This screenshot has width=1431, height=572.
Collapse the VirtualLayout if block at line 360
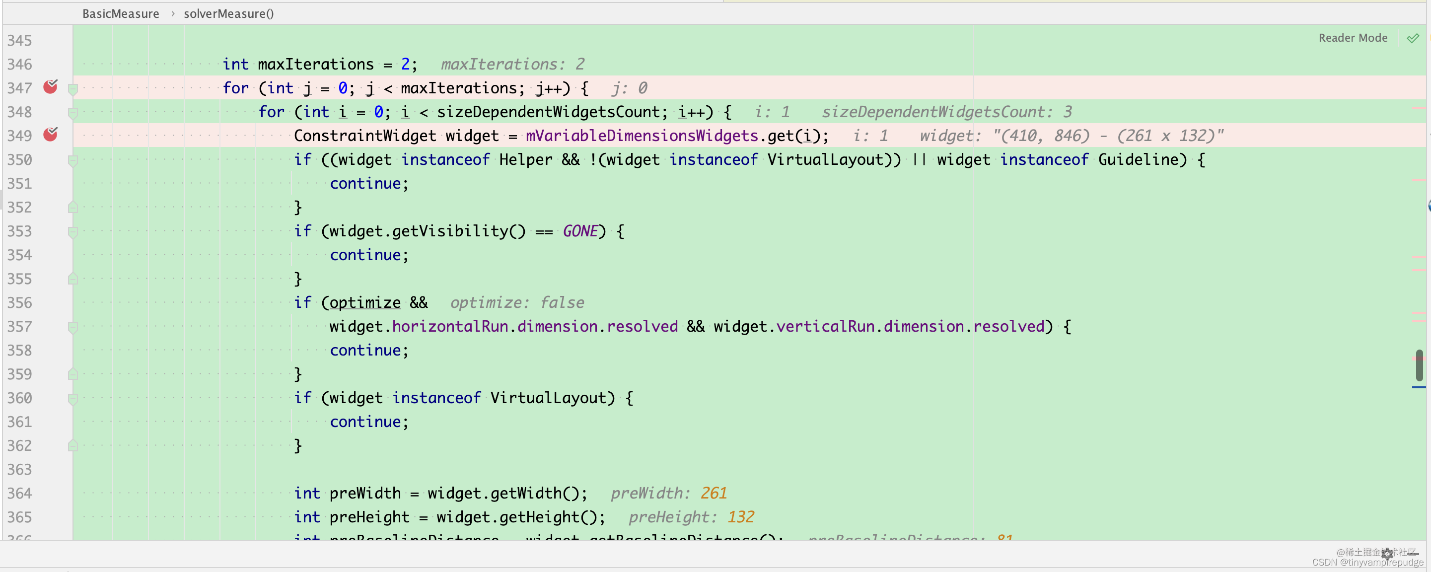pyautogui.click(x=73, y=398)
